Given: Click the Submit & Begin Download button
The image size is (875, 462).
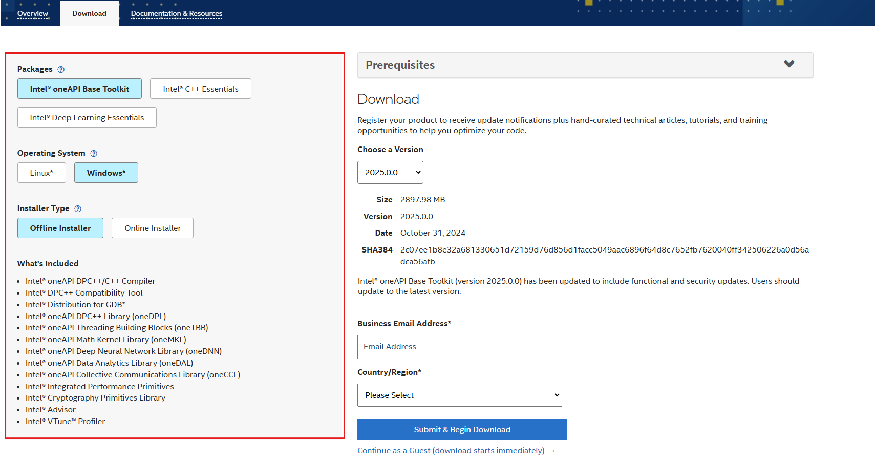Looking at the screenshot, I should tap(462, 430).
